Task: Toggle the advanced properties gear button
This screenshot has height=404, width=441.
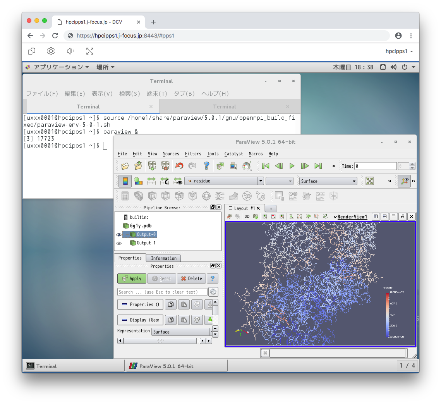Action: point(213,292)
